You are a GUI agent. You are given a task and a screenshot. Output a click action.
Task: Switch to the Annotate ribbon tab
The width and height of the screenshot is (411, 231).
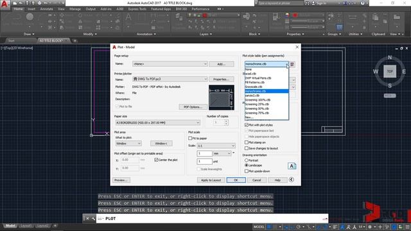(x=46, y=9)
